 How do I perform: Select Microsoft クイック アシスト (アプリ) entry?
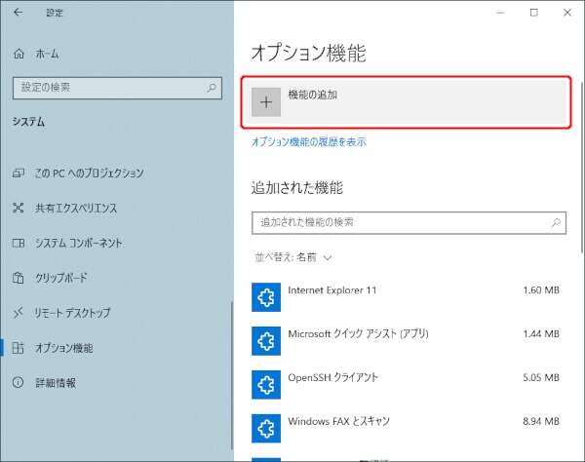click(x=407, y=341)
